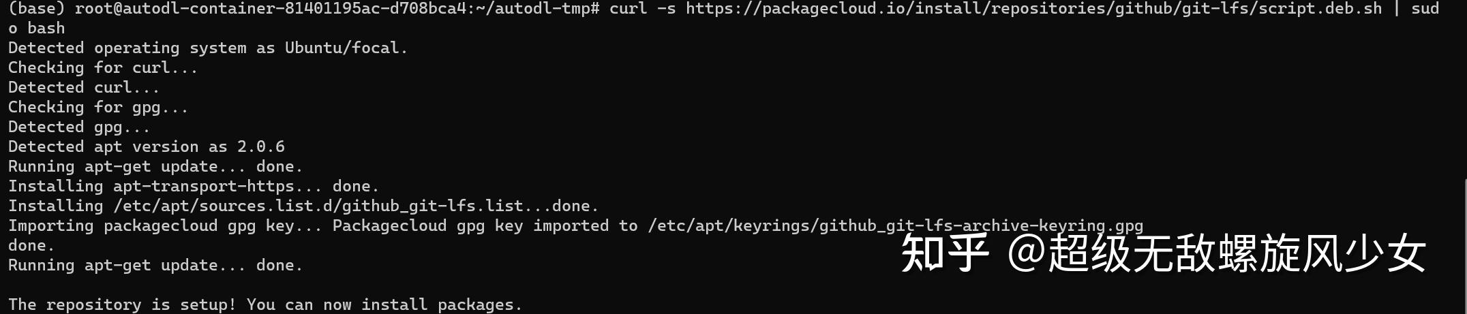This screenshot has width=1467, height=314.
Task: Click 'Importing packagecloud gpg key...' text
Action: point(164,225)
